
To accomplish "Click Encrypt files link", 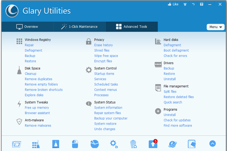I will [103, 61].
